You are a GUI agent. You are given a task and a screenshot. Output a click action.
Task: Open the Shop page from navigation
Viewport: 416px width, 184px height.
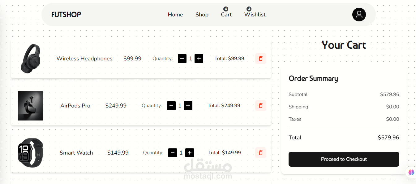coord(202,15)
